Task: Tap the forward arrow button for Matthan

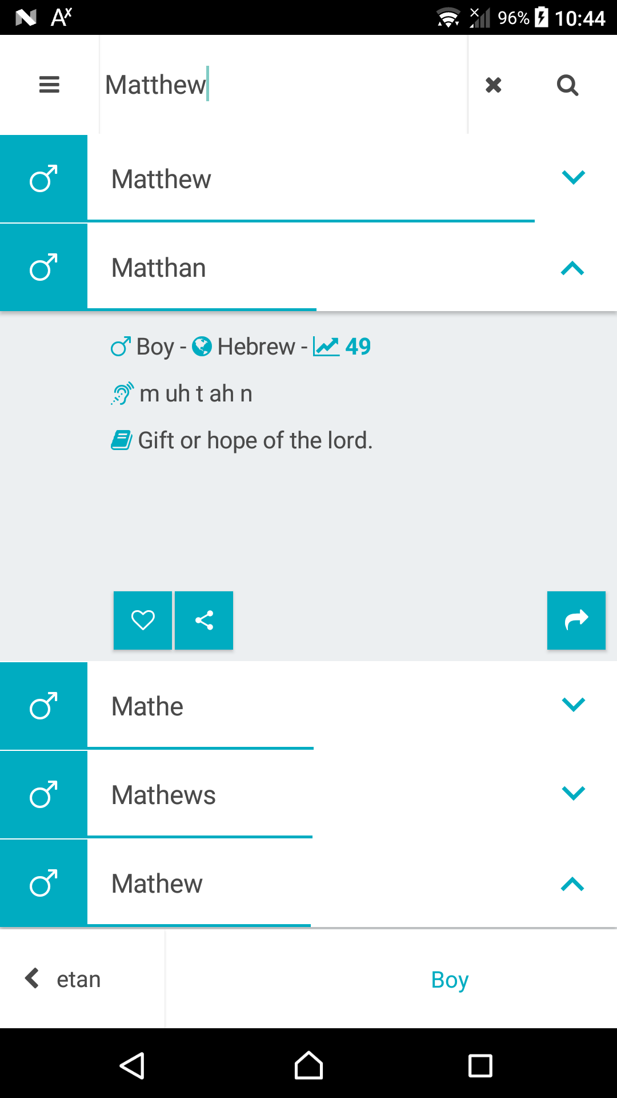Action: click(576, 620)
